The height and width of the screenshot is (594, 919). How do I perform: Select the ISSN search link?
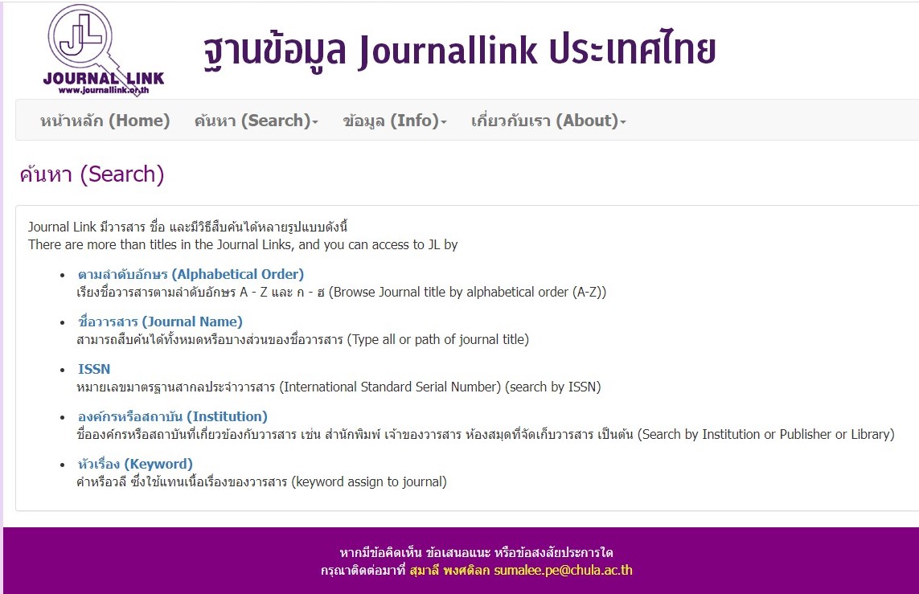tap(94, 369)
